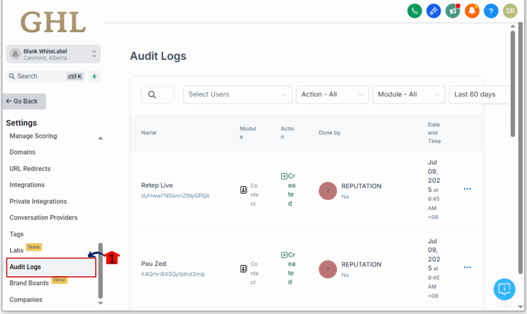Open the SR user profile avatar
This screenshot has height=314, width=527.
point(510,11)
